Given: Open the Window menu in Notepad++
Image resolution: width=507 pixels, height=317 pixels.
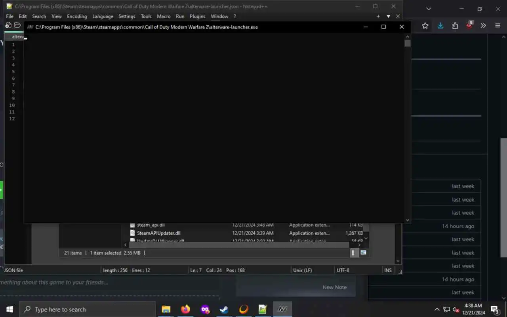Looking at the screenshot, I should (x=219, y=16).
